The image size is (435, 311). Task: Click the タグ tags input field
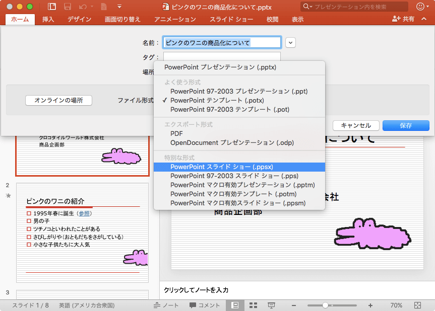222,56
